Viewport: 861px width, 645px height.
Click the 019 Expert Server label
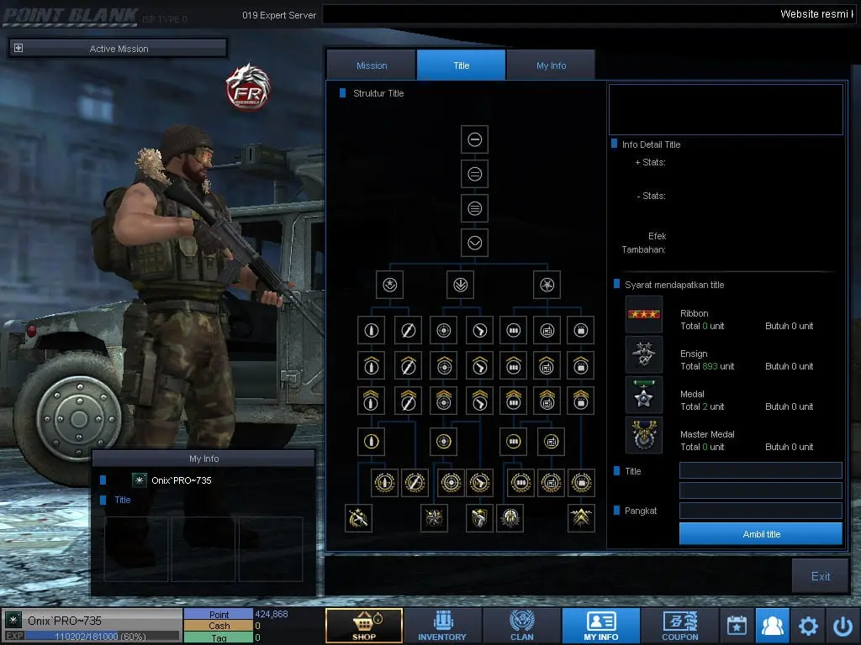(x=279, y=15)
